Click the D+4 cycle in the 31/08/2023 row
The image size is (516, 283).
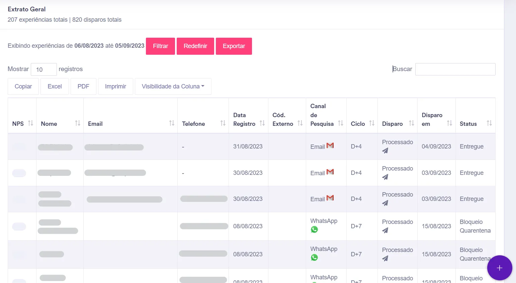356,147
